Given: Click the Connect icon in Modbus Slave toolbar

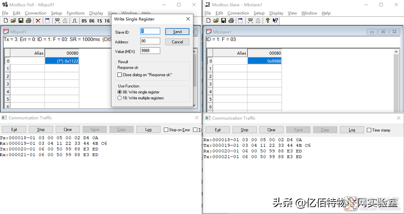Looking at the screenshot, I should tap(250, 21).
